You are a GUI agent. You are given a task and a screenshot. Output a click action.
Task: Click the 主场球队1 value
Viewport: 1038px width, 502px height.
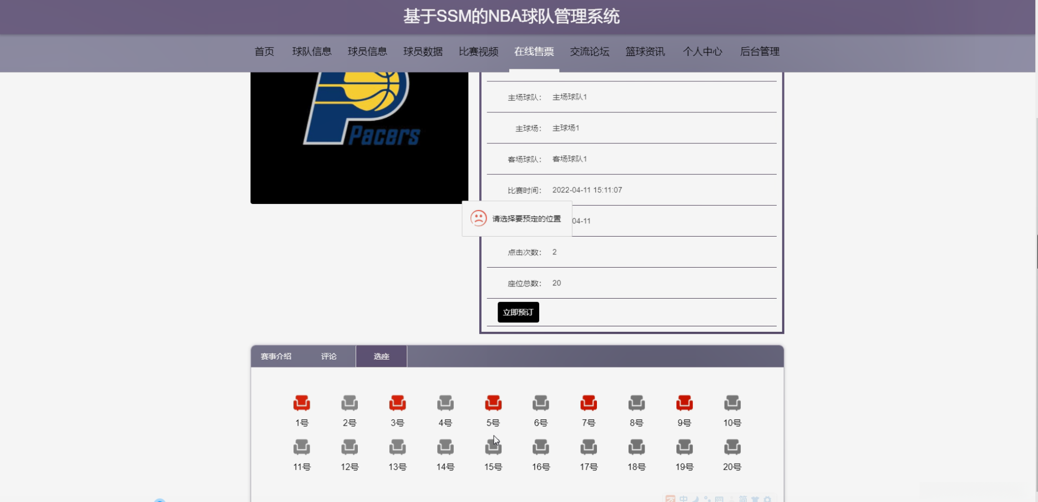(x=569, y=97)
